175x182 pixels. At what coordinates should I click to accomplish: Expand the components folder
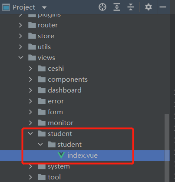[x=30, y=79]
